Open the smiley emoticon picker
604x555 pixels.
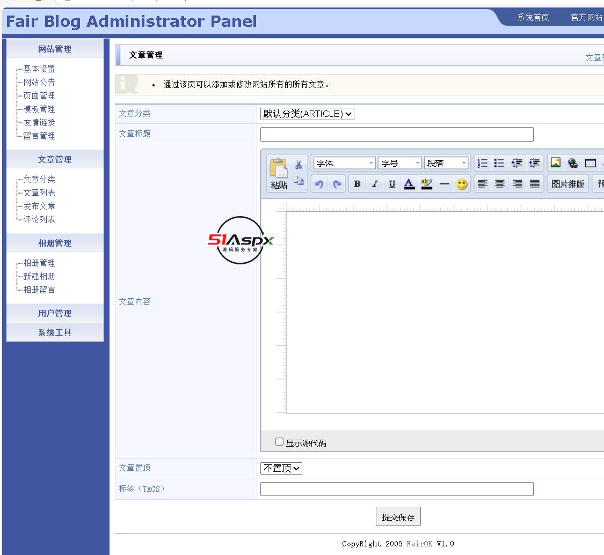point(462,184)
